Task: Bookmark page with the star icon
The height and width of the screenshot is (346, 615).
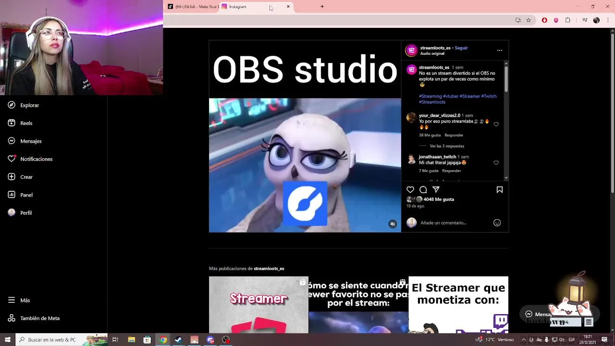Action: 529,20
